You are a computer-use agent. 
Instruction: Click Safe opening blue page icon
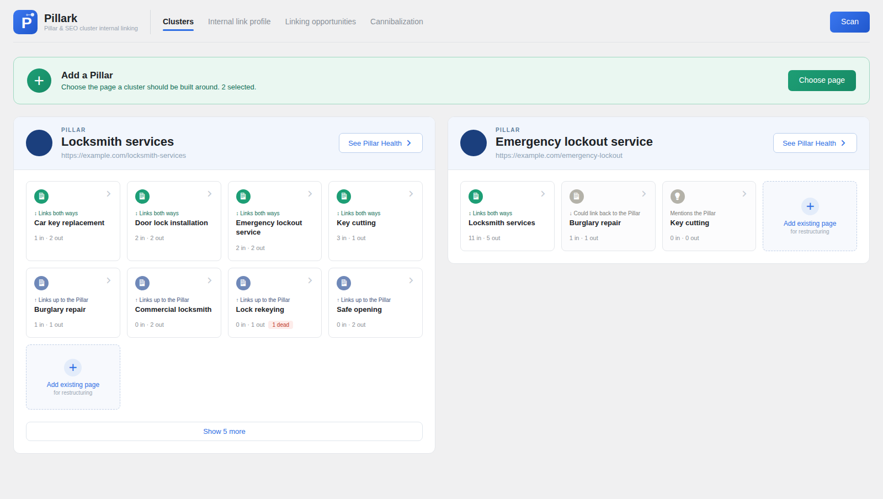[x=344, y=283]
